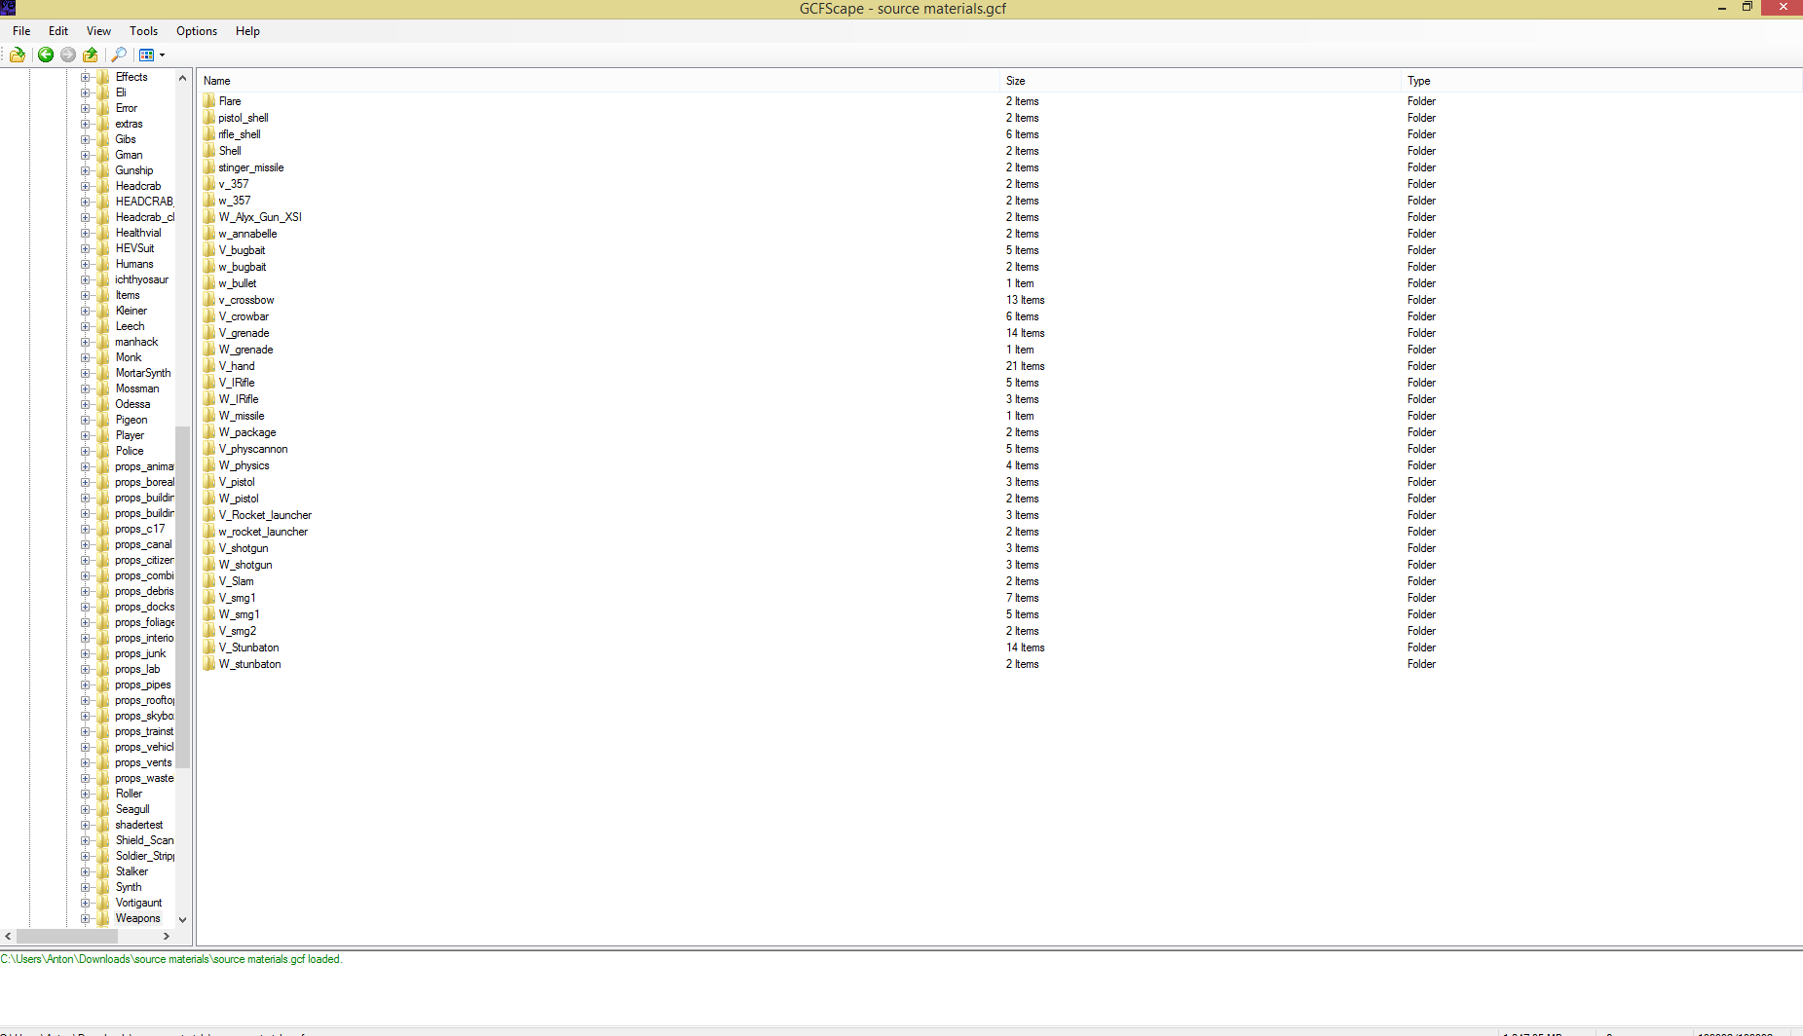Select Odessa in the folder tree
Screen dimensions: 1803x1036
[x=132, y=404]
